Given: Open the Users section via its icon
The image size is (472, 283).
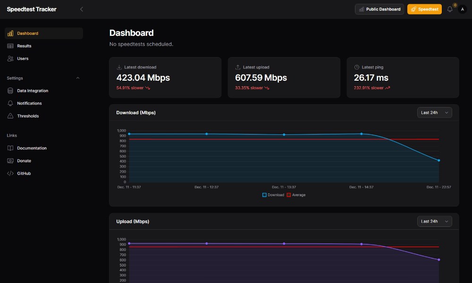Looking at the screenshot, I should coord(10,58).
